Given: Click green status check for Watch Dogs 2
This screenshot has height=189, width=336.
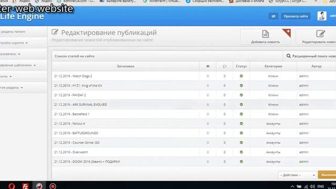Looking at the screenshot, I should point(241,76).
